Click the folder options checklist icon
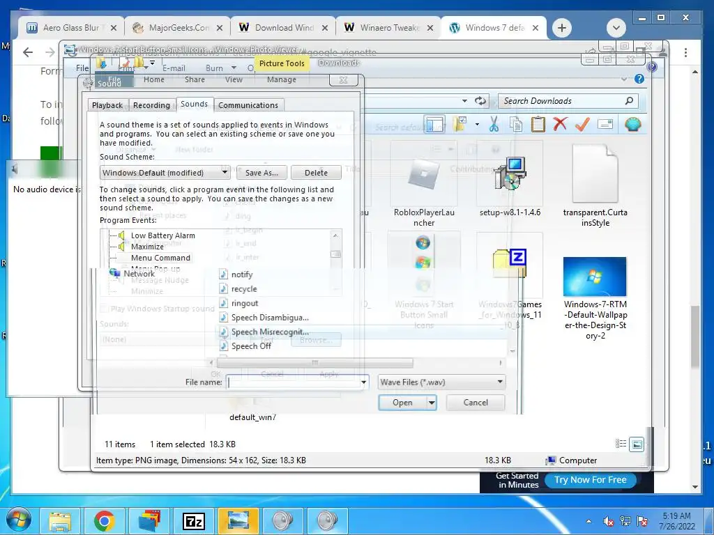This screenshot has height=535, width=714. click(x=460, y=124)
